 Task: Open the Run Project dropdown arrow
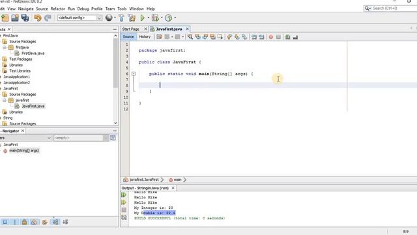[149, 18]
